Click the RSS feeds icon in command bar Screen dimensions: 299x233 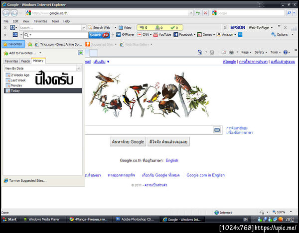click(x=212, y=52)
